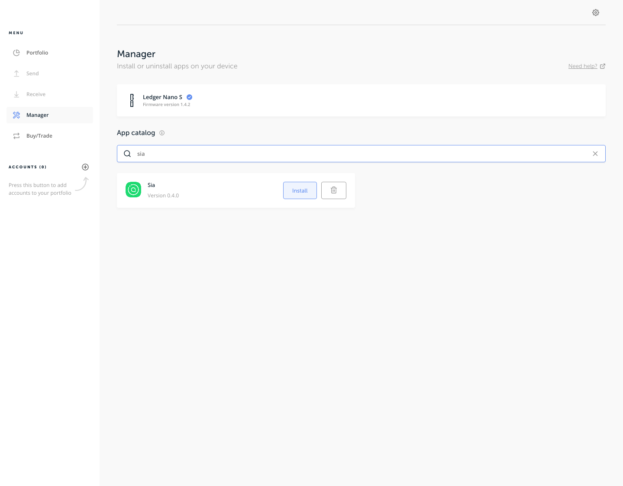Select the Sia app name text
The width and height of the screenshot is (623, 486).
point(151,185)
